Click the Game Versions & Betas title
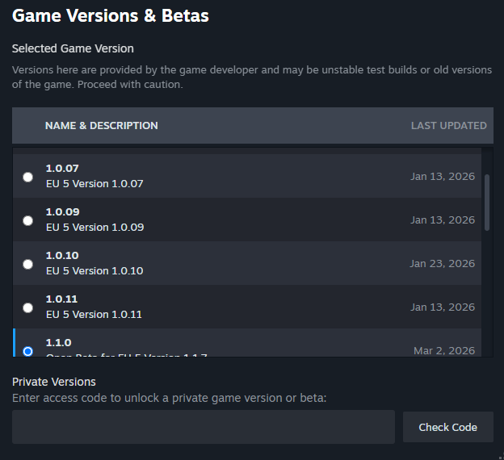504x460 pixels. [x=111, y=15]
